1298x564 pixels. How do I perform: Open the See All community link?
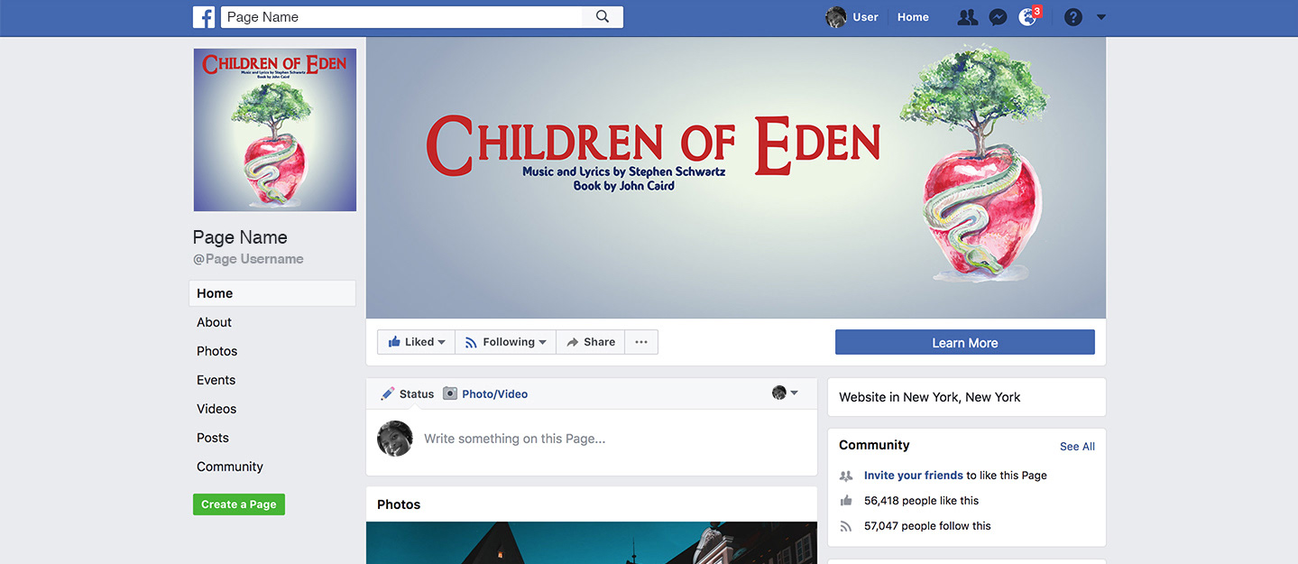pyautogui.click(x=1077, y=446)
